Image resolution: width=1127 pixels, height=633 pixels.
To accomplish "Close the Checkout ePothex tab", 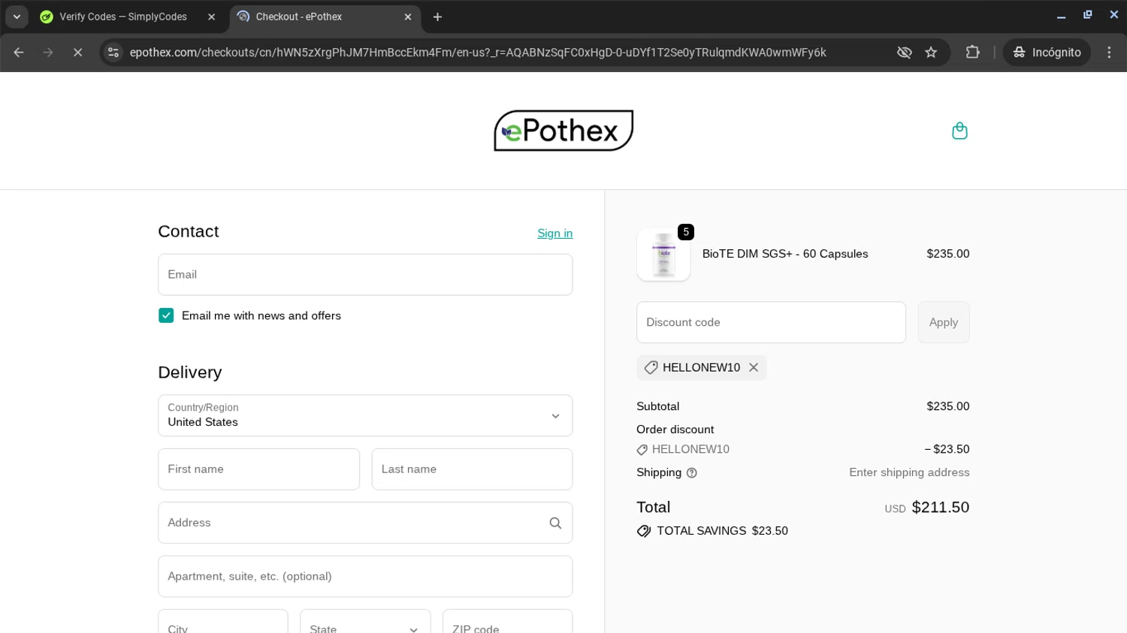I will pyautogui.click(x=408, y=17).
